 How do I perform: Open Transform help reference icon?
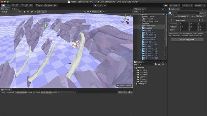(200, 20)
